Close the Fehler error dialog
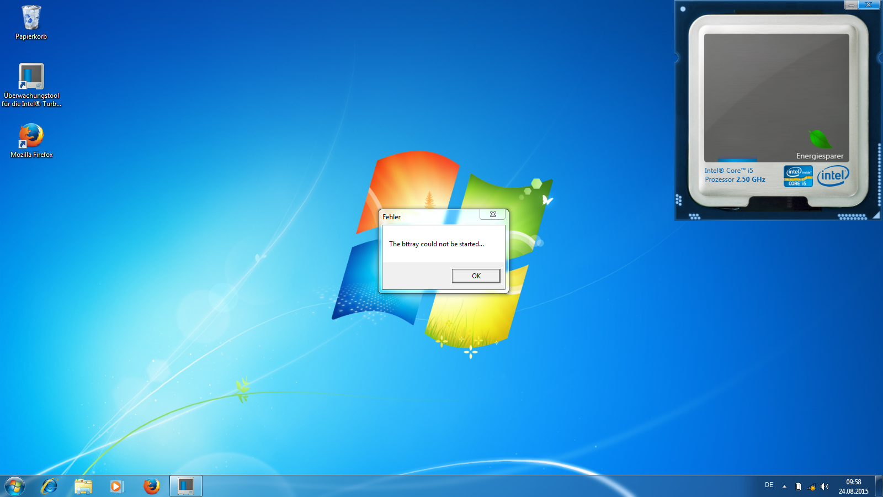This screenshot has height=497, width=883. [493, 214]
